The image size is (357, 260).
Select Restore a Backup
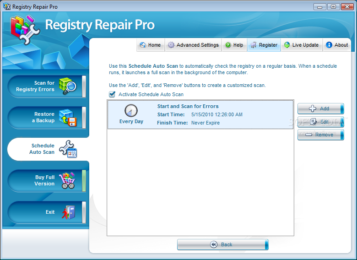47,118
